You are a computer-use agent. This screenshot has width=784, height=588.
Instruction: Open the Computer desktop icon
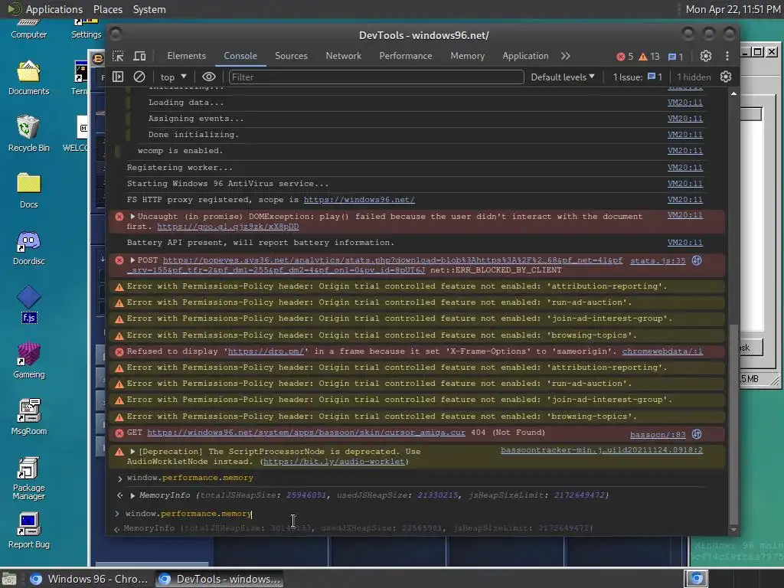(28, 29)
